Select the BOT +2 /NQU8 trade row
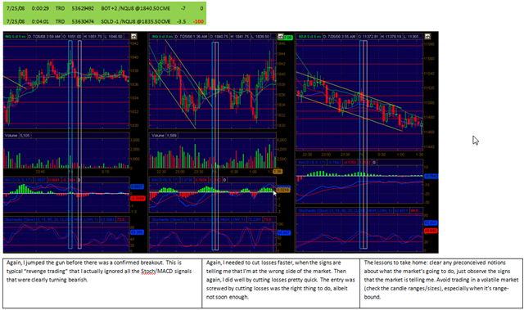This screenshot has height=310, width=524. pos(105,8)
